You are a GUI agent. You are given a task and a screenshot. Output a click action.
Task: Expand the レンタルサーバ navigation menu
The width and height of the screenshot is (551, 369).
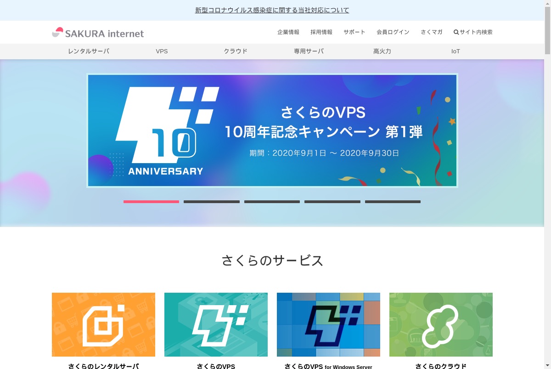click(89, 51)
